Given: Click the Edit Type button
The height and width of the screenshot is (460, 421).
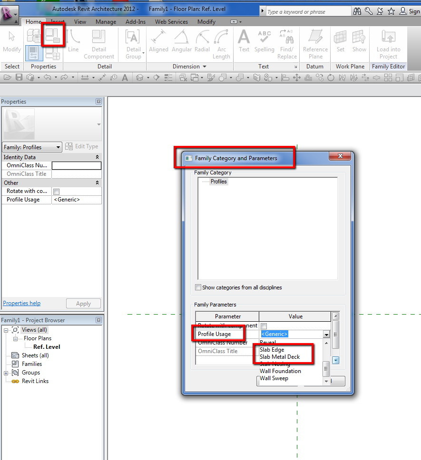Looking at the screenshot, I should pyautogui.click(x=82, y=146).
